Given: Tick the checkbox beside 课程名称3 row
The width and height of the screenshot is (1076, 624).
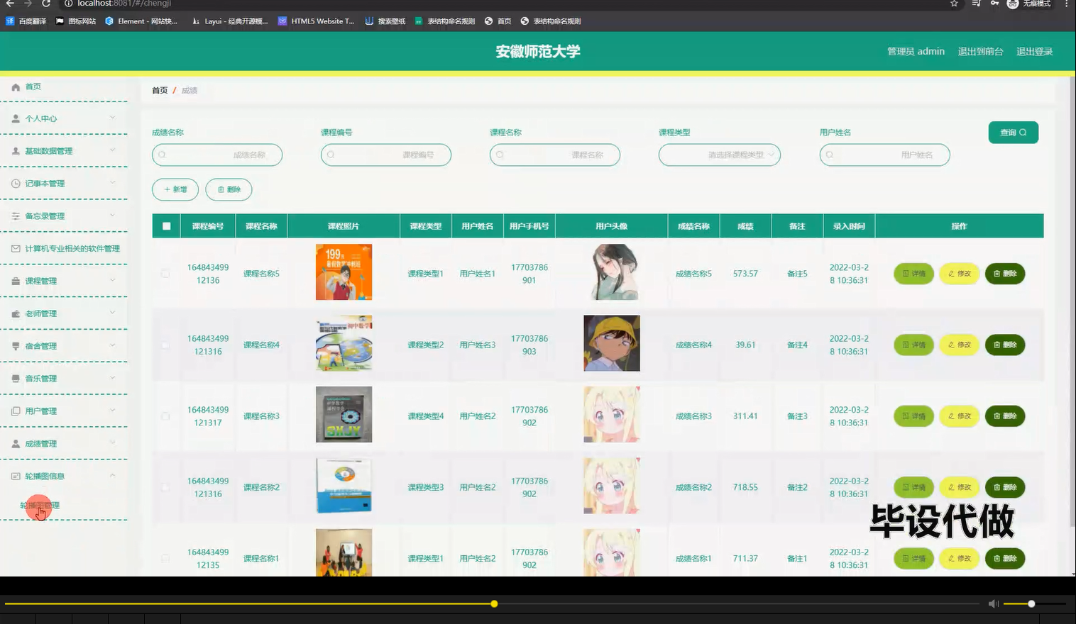Looking at the screenshot, I should (165, 416).
